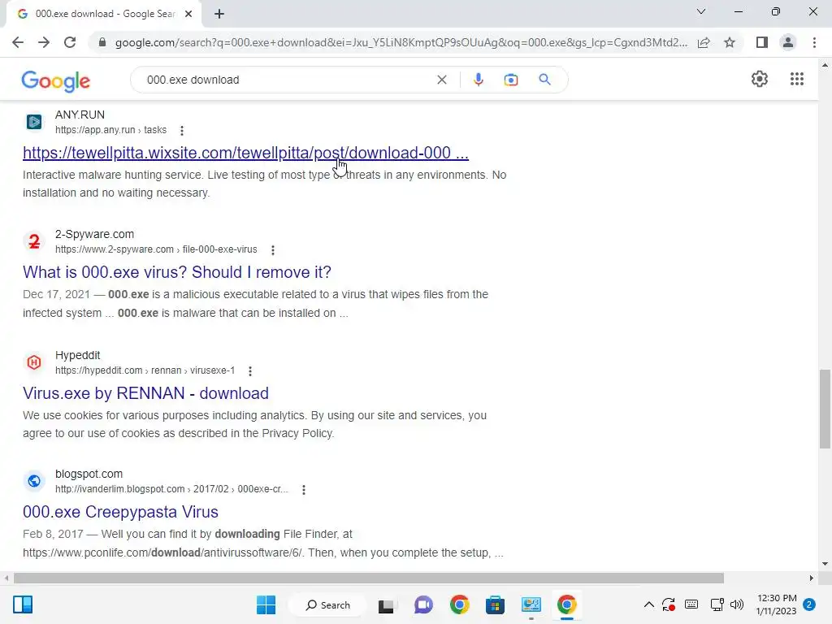Open the Windows Start menu

tap(266, 604)
